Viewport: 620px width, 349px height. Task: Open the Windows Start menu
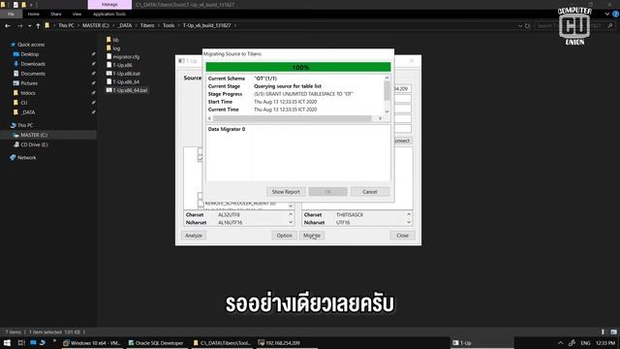7,342
